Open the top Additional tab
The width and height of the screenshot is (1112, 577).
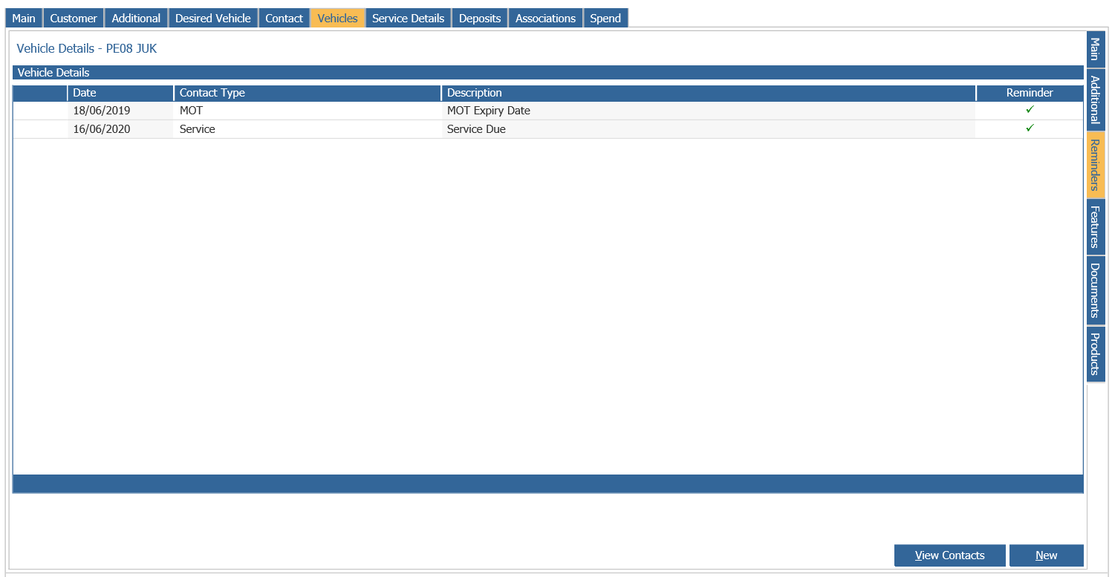point(136,18)
